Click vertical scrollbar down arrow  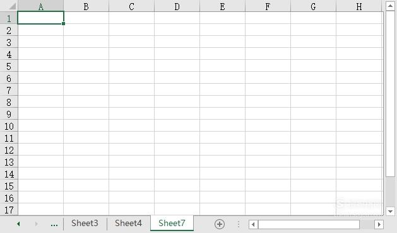(x=390, y=211)
